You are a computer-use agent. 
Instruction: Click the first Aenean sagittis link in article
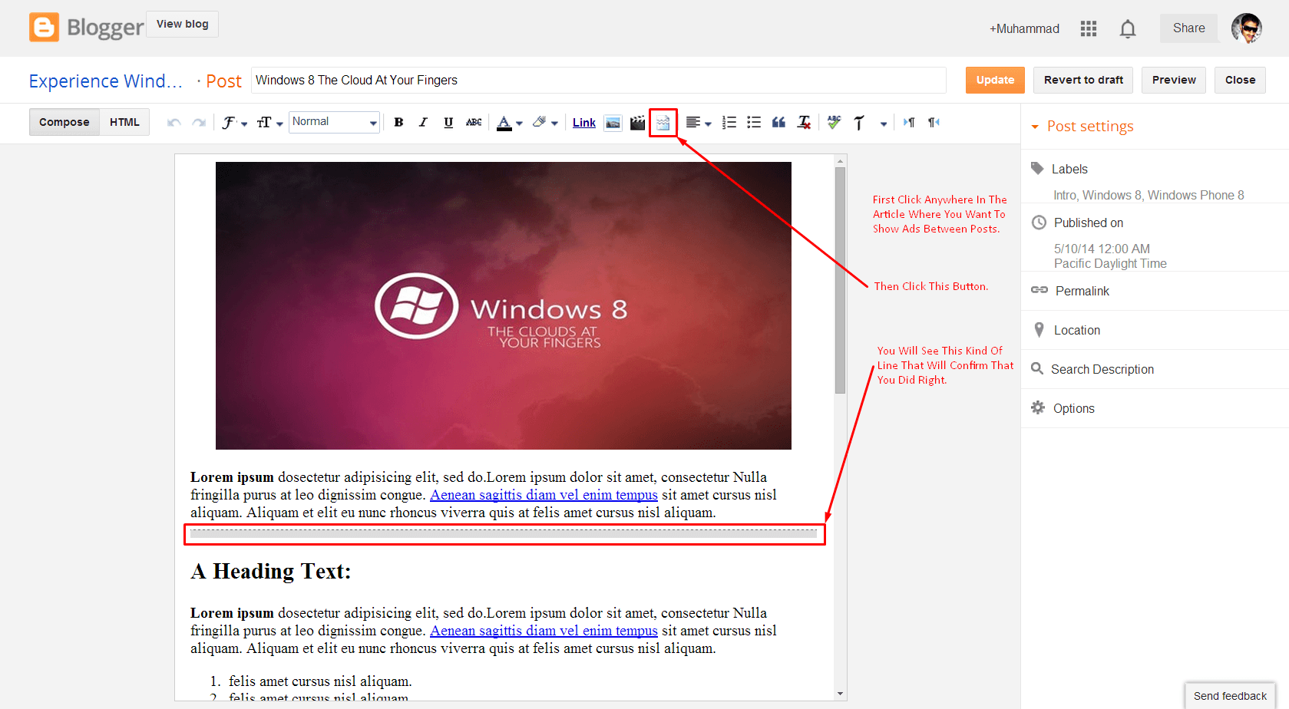click(544, 495)
